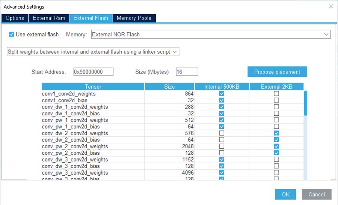Close the Advanced Settings dialog
The width and height of the screenshot is (338, 205).
pyautogui.click(x=331, y=7)
